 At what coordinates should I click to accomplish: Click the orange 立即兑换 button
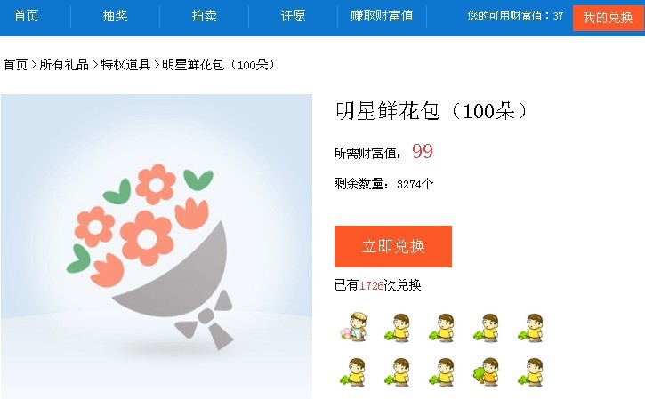point(393,246)
